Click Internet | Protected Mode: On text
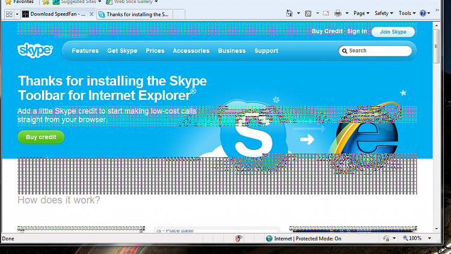The height and width of the screenshot is (254, 451). tap(308, 238)
